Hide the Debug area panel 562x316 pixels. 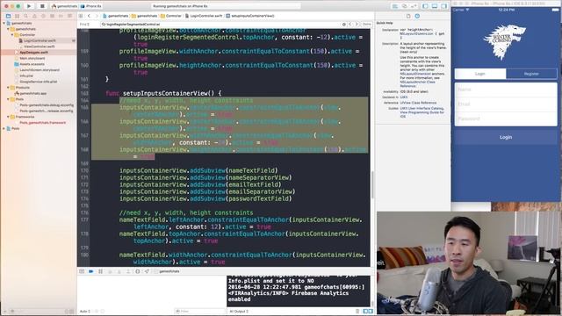[x=435, y=6]
